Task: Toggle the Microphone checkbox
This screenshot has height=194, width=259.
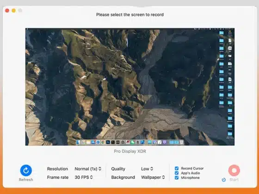Action: point(177,178)
